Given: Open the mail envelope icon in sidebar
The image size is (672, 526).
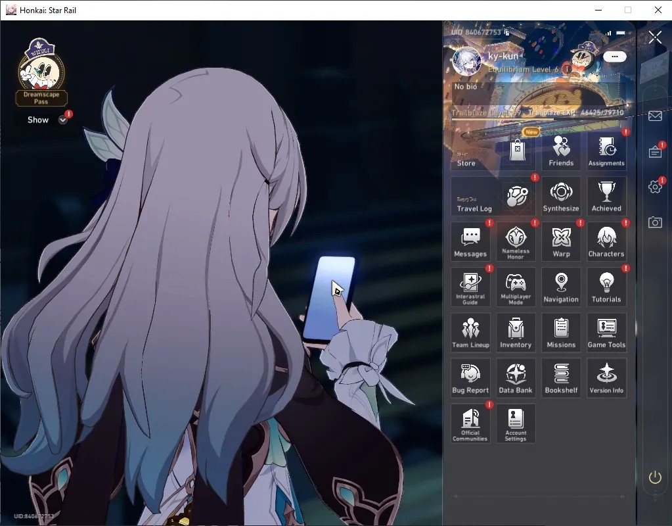Looking at the screenshot, I should (x=655, y=116).
